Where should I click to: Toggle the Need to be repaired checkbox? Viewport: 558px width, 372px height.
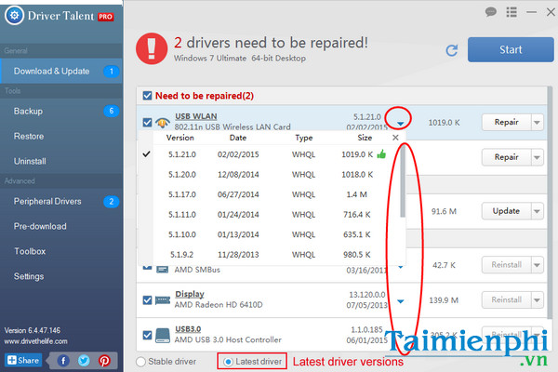click(x=147, y=96)
